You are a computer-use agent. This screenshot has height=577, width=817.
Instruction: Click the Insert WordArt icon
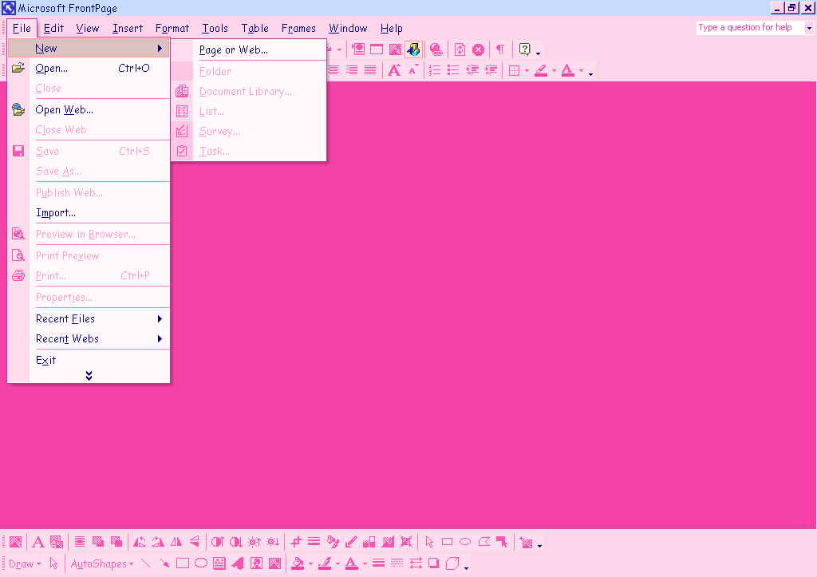tap(238, 563)
